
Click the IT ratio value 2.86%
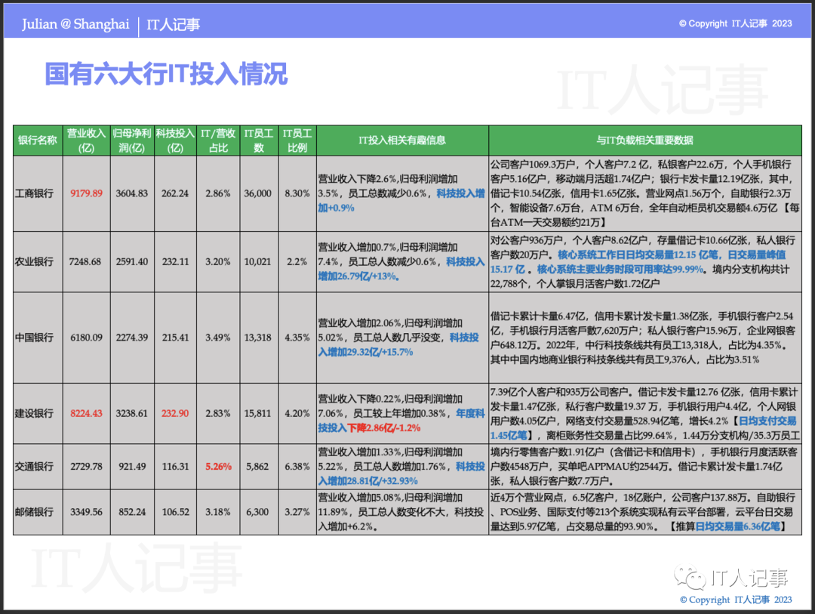[218, 193]
